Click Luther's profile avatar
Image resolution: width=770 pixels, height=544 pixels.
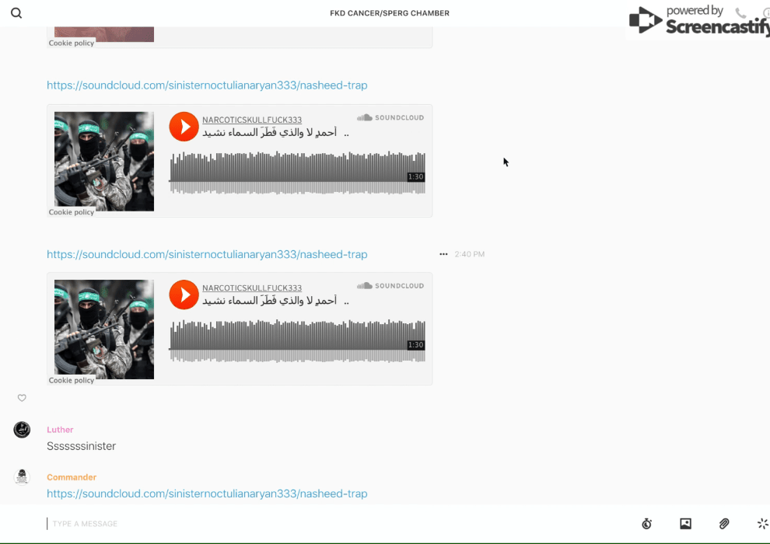(22, 430)
